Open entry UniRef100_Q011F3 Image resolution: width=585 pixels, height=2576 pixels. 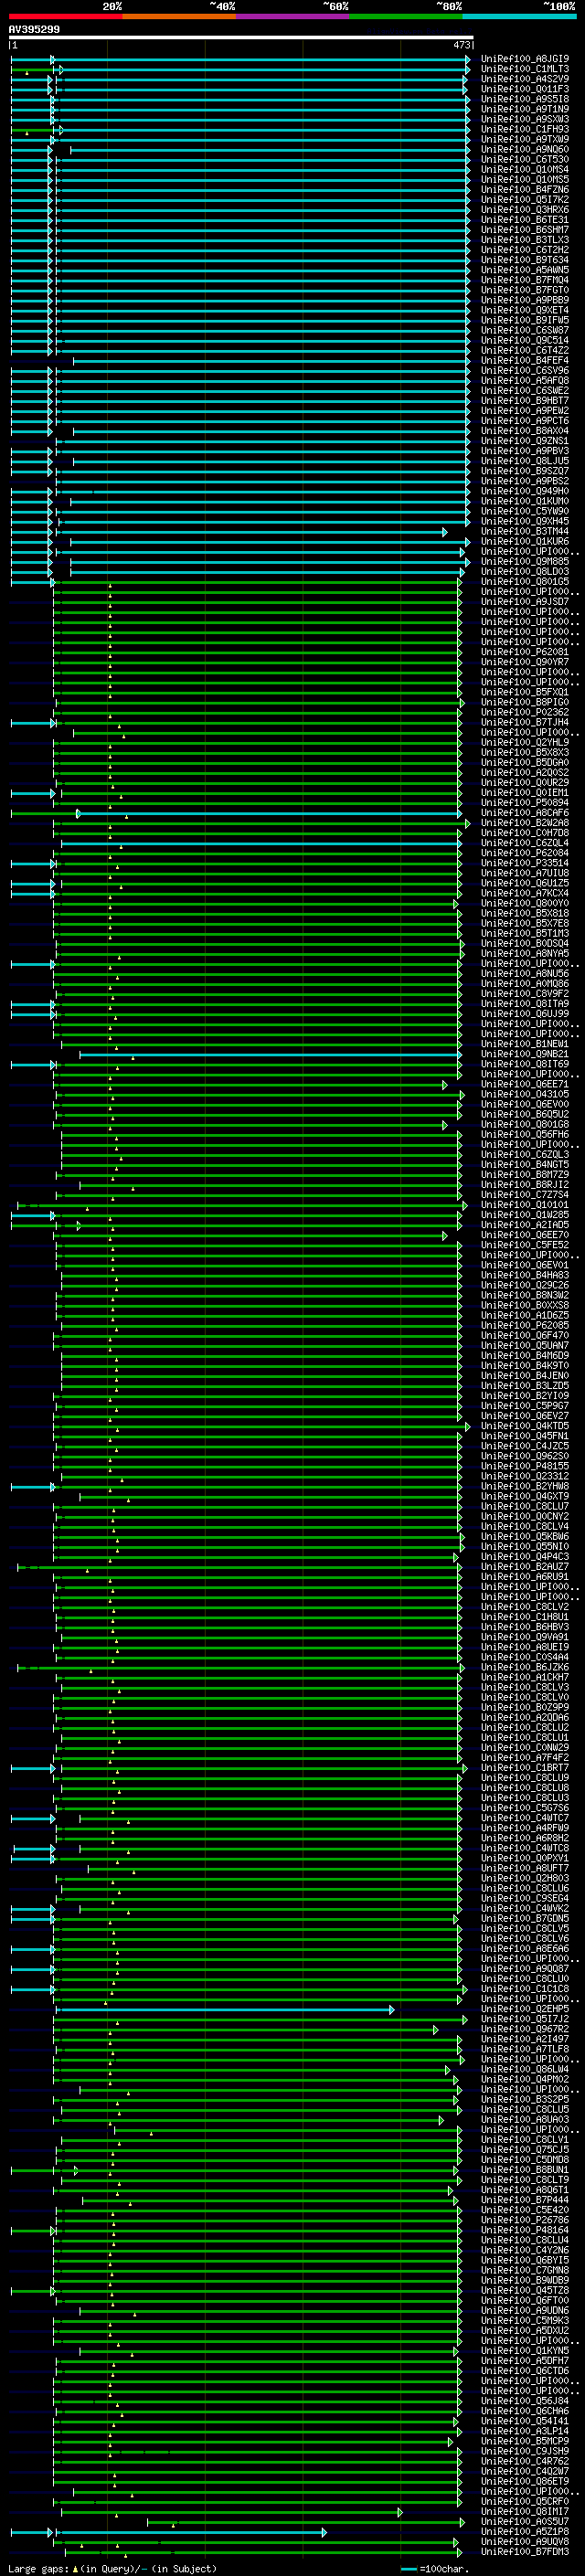click(525, 89)
